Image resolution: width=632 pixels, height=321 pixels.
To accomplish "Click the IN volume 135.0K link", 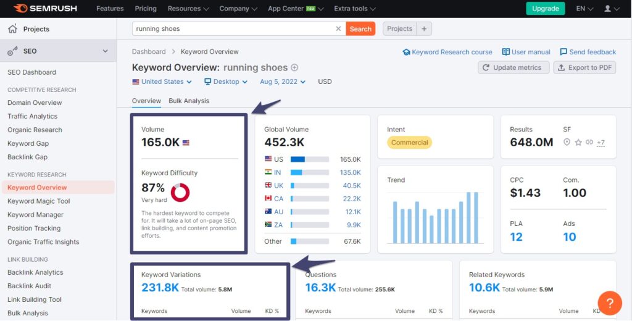I will (351, 172).
